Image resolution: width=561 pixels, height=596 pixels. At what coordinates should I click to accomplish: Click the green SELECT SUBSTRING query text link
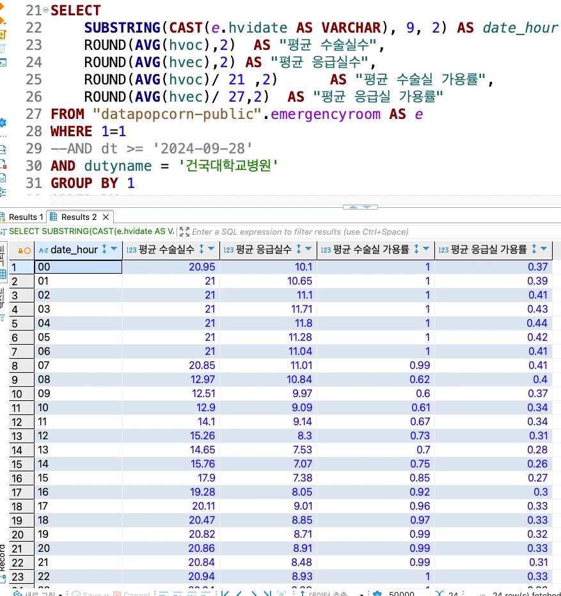[91, 231]
